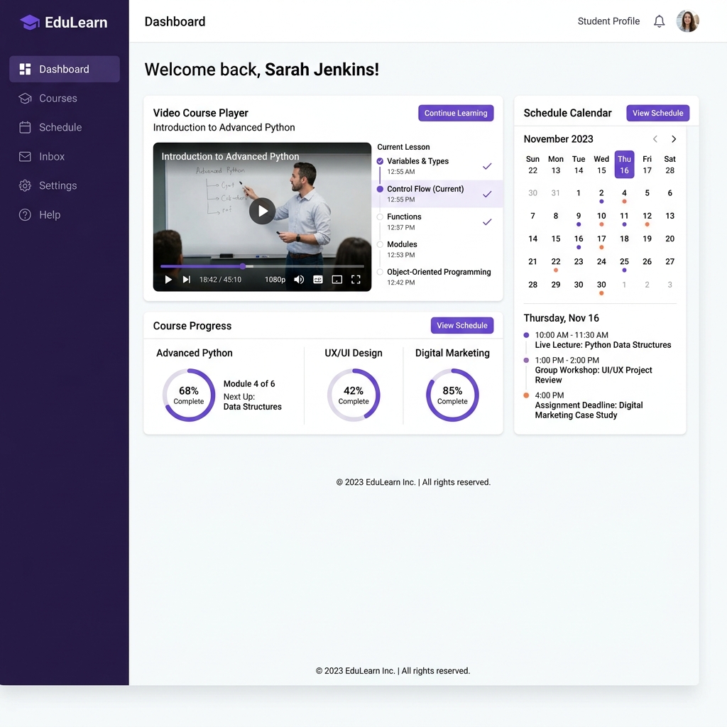Mute the video volume speaker icon
727x727 pixels.
[x=299, y=280]
